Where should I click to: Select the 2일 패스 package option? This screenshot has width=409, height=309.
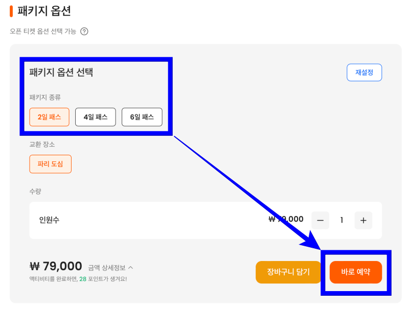[x=50, y=117]
